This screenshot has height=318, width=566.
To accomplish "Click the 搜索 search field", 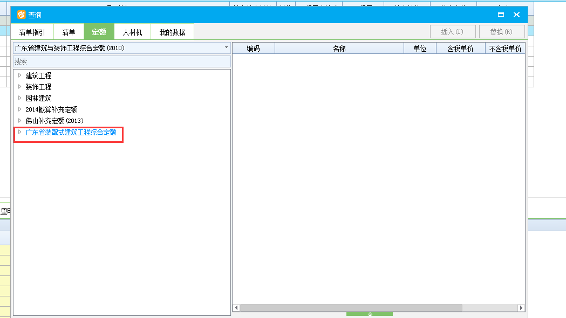I will [x=121, y=61].
